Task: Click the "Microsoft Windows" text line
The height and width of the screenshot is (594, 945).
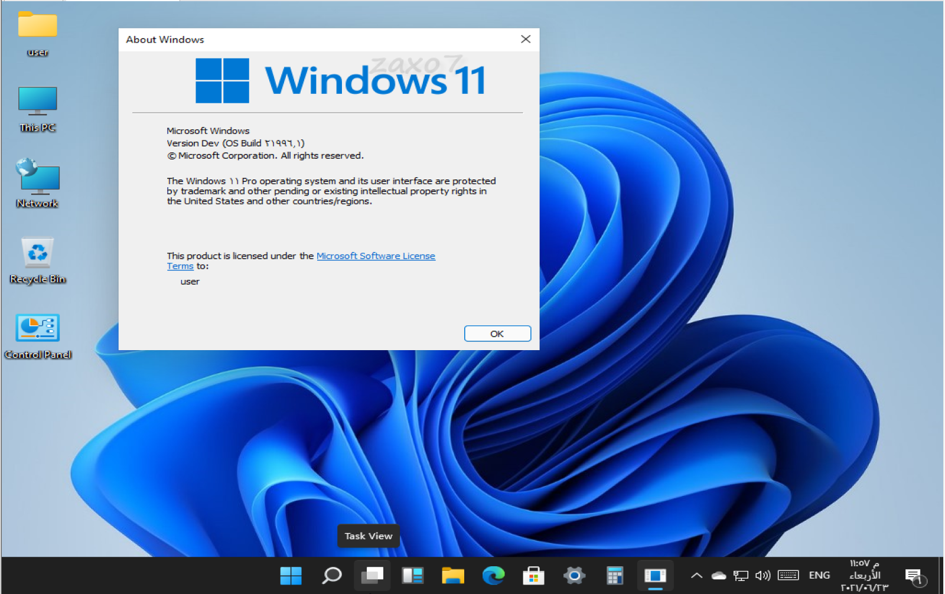Action: pyautogui.click(x=208, y=130)
